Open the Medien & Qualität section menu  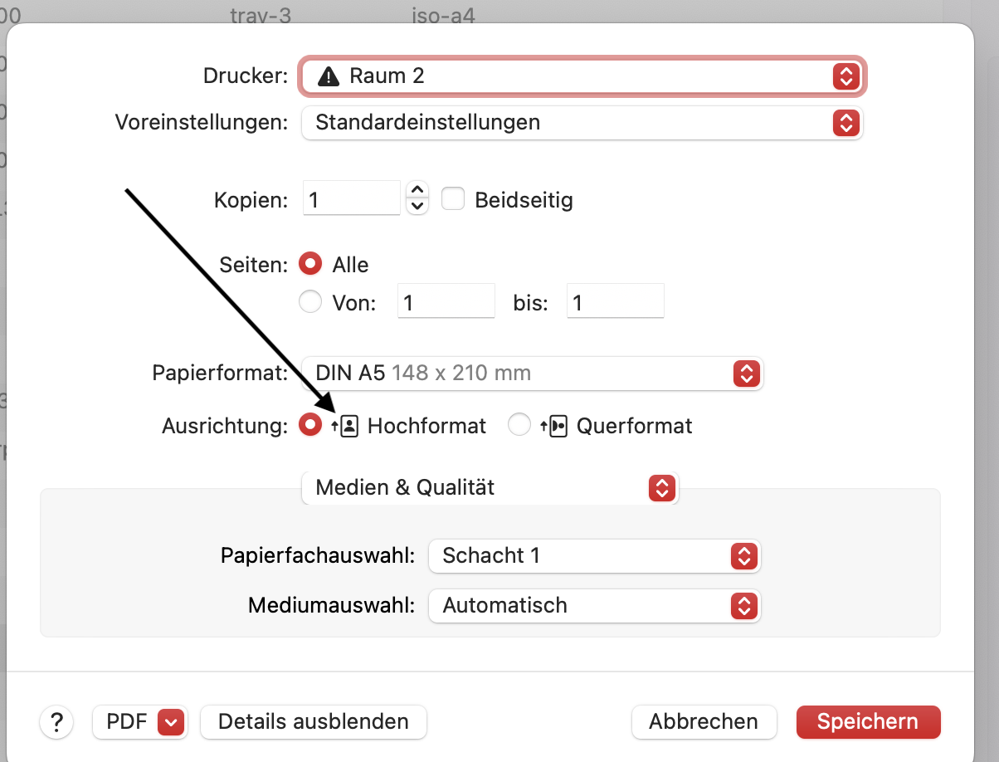tap(490, 488)
